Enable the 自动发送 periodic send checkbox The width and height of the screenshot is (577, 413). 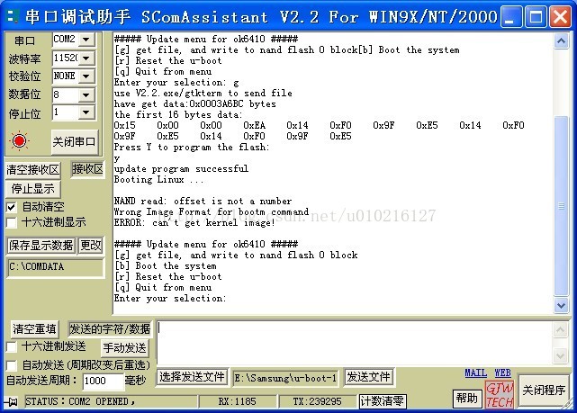point(12,365)
